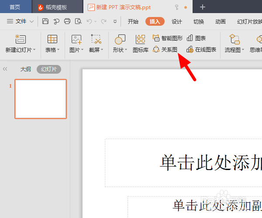Click the Redo arrow
This screenshot has width=262, height=218.
tap(104, 21)
